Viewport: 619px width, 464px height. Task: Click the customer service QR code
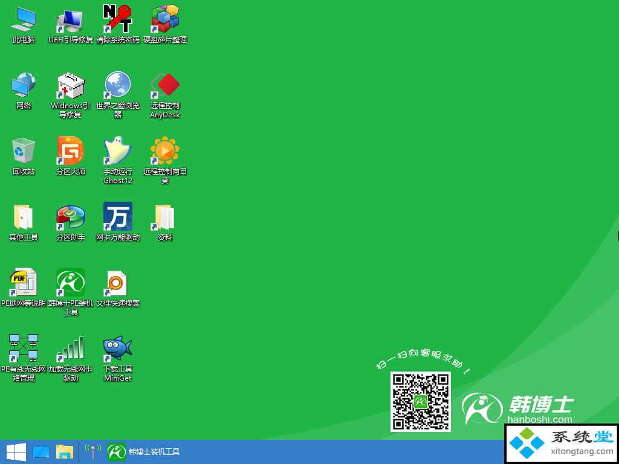(421, 402)
